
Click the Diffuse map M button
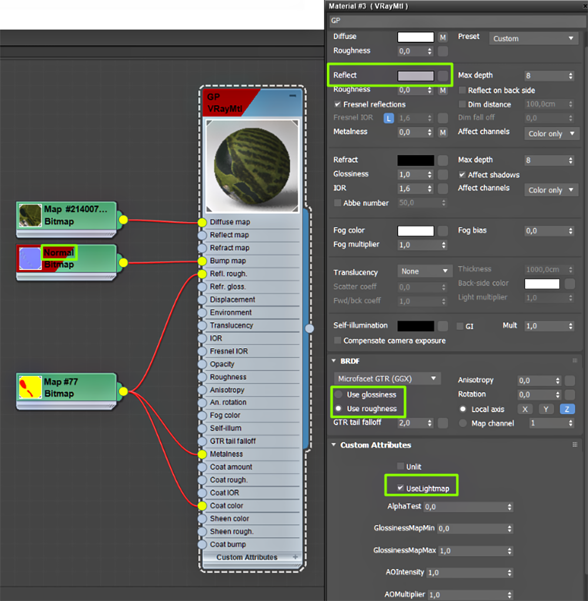443,38
